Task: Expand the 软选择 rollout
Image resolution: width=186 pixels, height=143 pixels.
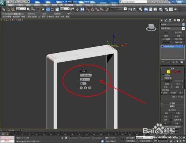Action: (173, 103)
